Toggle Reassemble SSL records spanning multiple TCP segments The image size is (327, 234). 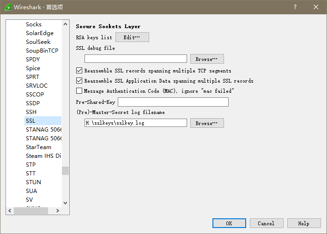click(79, 71)
